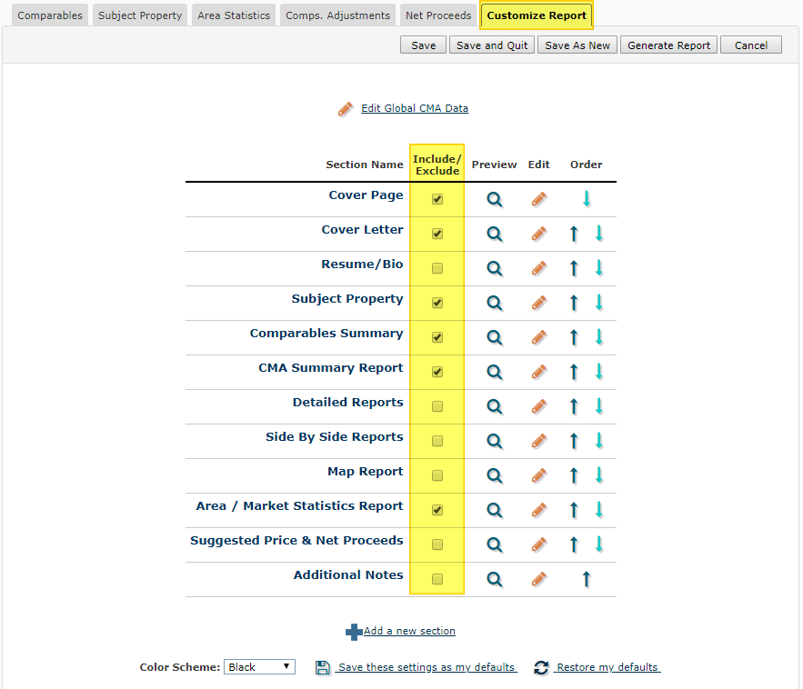Viewport: 803px width, 689px height.
Task: Move Cover Page down in order
Action: (x=587, y=199)
